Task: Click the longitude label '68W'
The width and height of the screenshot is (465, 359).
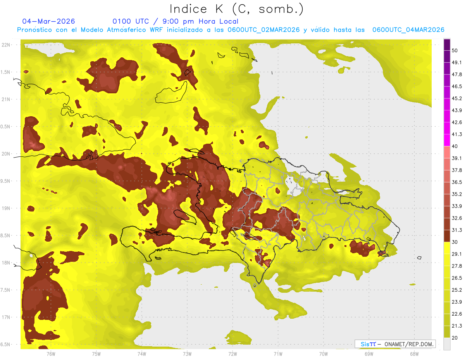Action: point(414,354)
